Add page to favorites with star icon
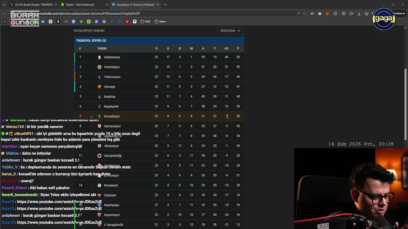This screenshot has width=408, height=229. point(304,13)
